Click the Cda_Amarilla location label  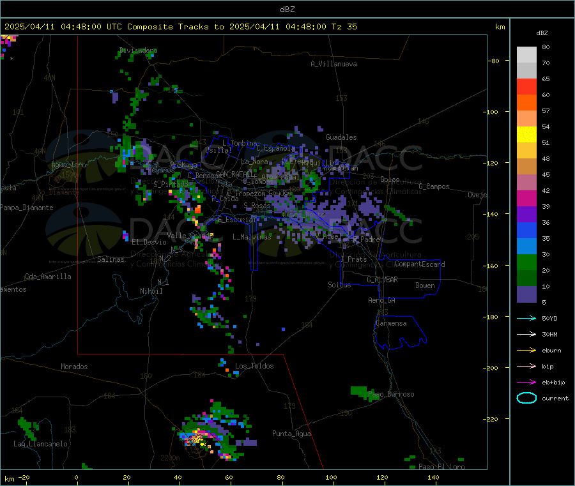pos(48,277)
